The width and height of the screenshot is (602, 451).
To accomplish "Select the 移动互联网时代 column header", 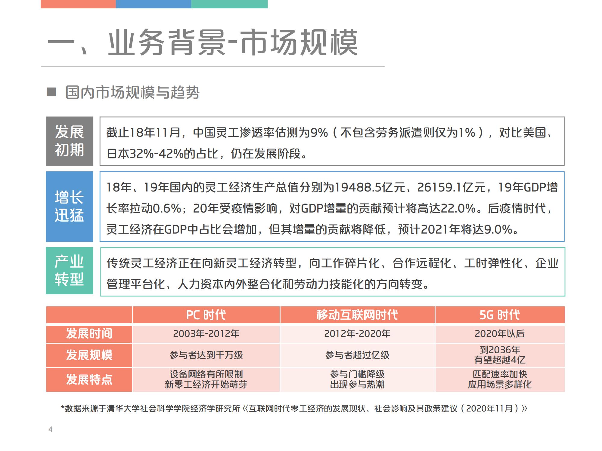I will [x=357, y=315].
